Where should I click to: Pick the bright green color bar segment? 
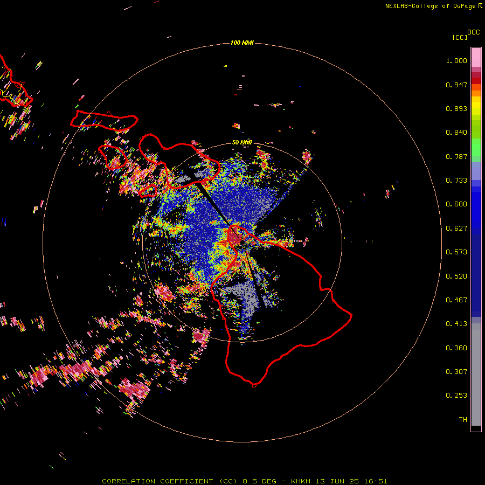pos(476,147)
